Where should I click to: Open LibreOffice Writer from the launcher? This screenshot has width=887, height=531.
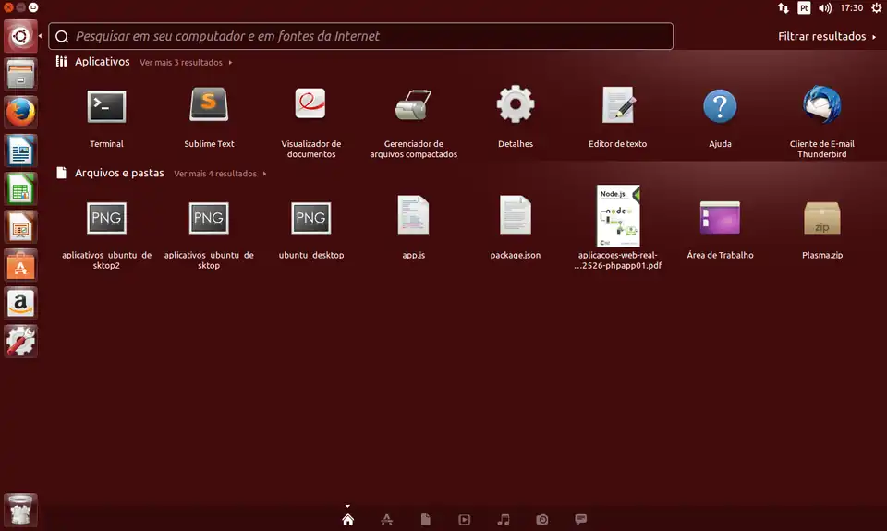pos(20,151)
